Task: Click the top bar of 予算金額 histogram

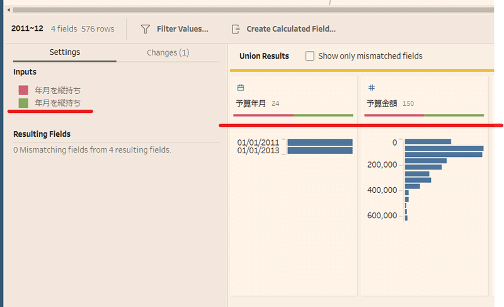Action: pos(428,141)
